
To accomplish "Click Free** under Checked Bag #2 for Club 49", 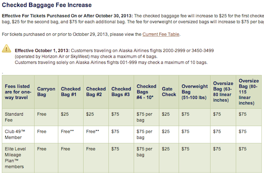I will tap(92, 131).
